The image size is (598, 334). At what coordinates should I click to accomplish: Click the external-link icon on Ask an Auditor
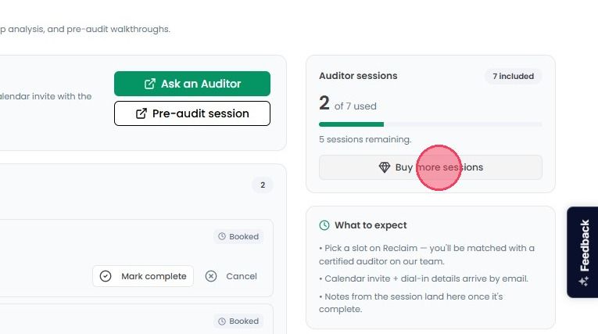[x=150, y=84]
